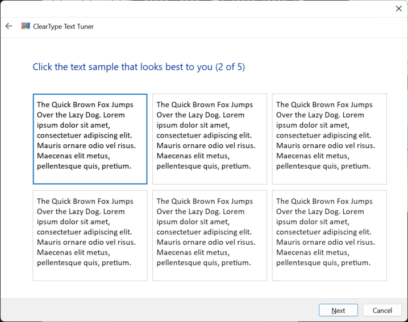Click "consectetuer adipiscing elit." in top-middle sample

coord(204,135)
